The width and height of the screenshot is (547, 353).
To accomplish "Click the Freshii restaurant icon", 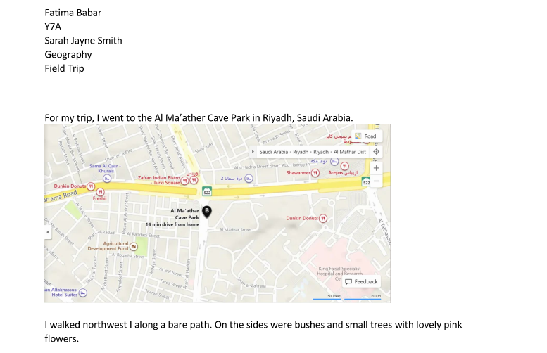I will coord(100,191).
